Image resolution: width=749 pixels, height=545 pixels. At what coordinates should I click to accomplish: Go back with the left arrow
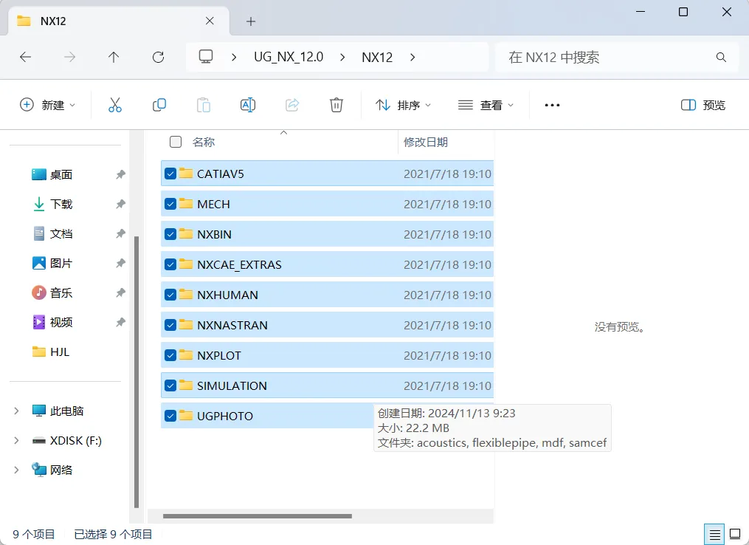pos(25,58)
